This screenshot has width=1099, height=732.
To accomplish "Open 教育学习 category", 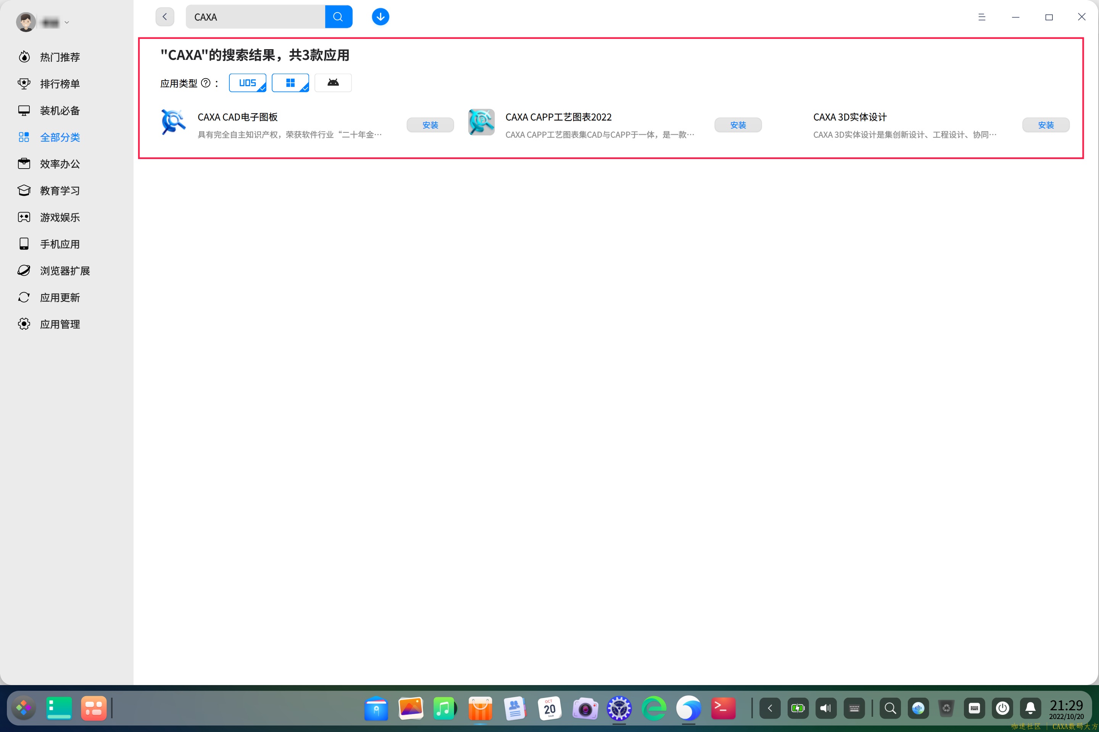I will coord(60,190).
